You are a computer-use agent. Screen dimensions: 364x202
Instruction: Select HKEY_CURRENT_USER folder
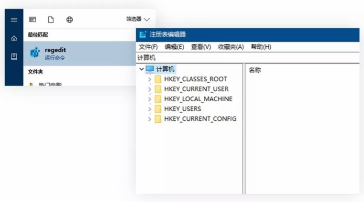(196, 89)
